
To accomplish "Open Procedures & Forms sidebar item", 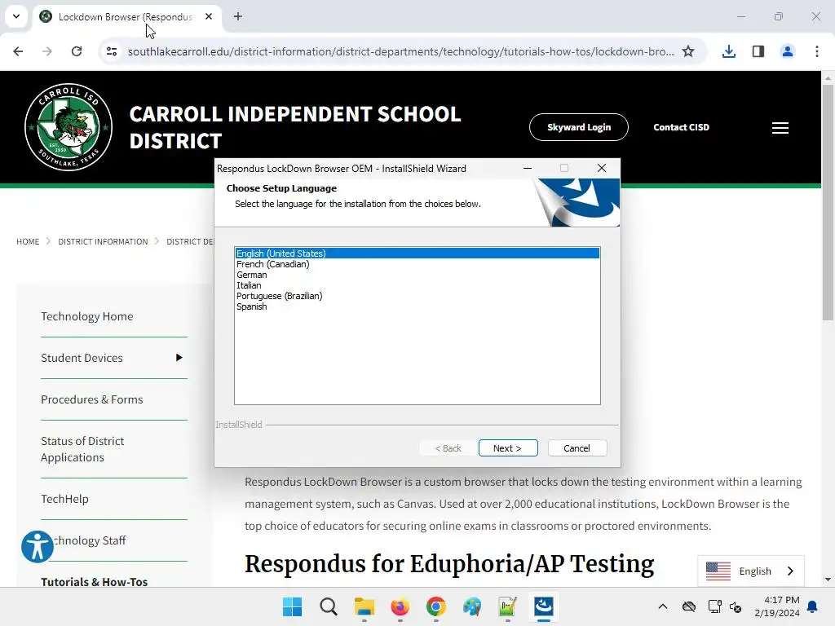I will click(x=91, y=399).
